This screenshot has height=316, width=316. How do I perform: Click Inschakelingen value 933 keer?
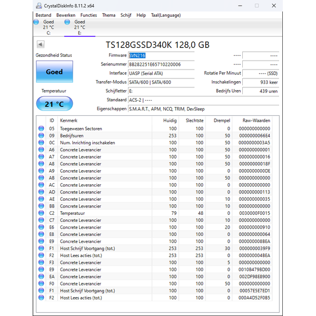[x=261, y=82]
